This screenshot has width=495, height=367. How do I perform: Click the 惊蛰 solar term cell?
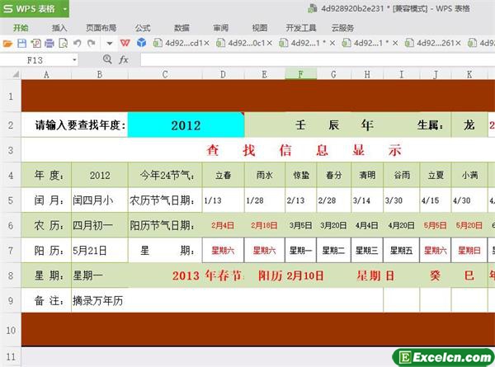pyautogui.click(x=301, y=175)
